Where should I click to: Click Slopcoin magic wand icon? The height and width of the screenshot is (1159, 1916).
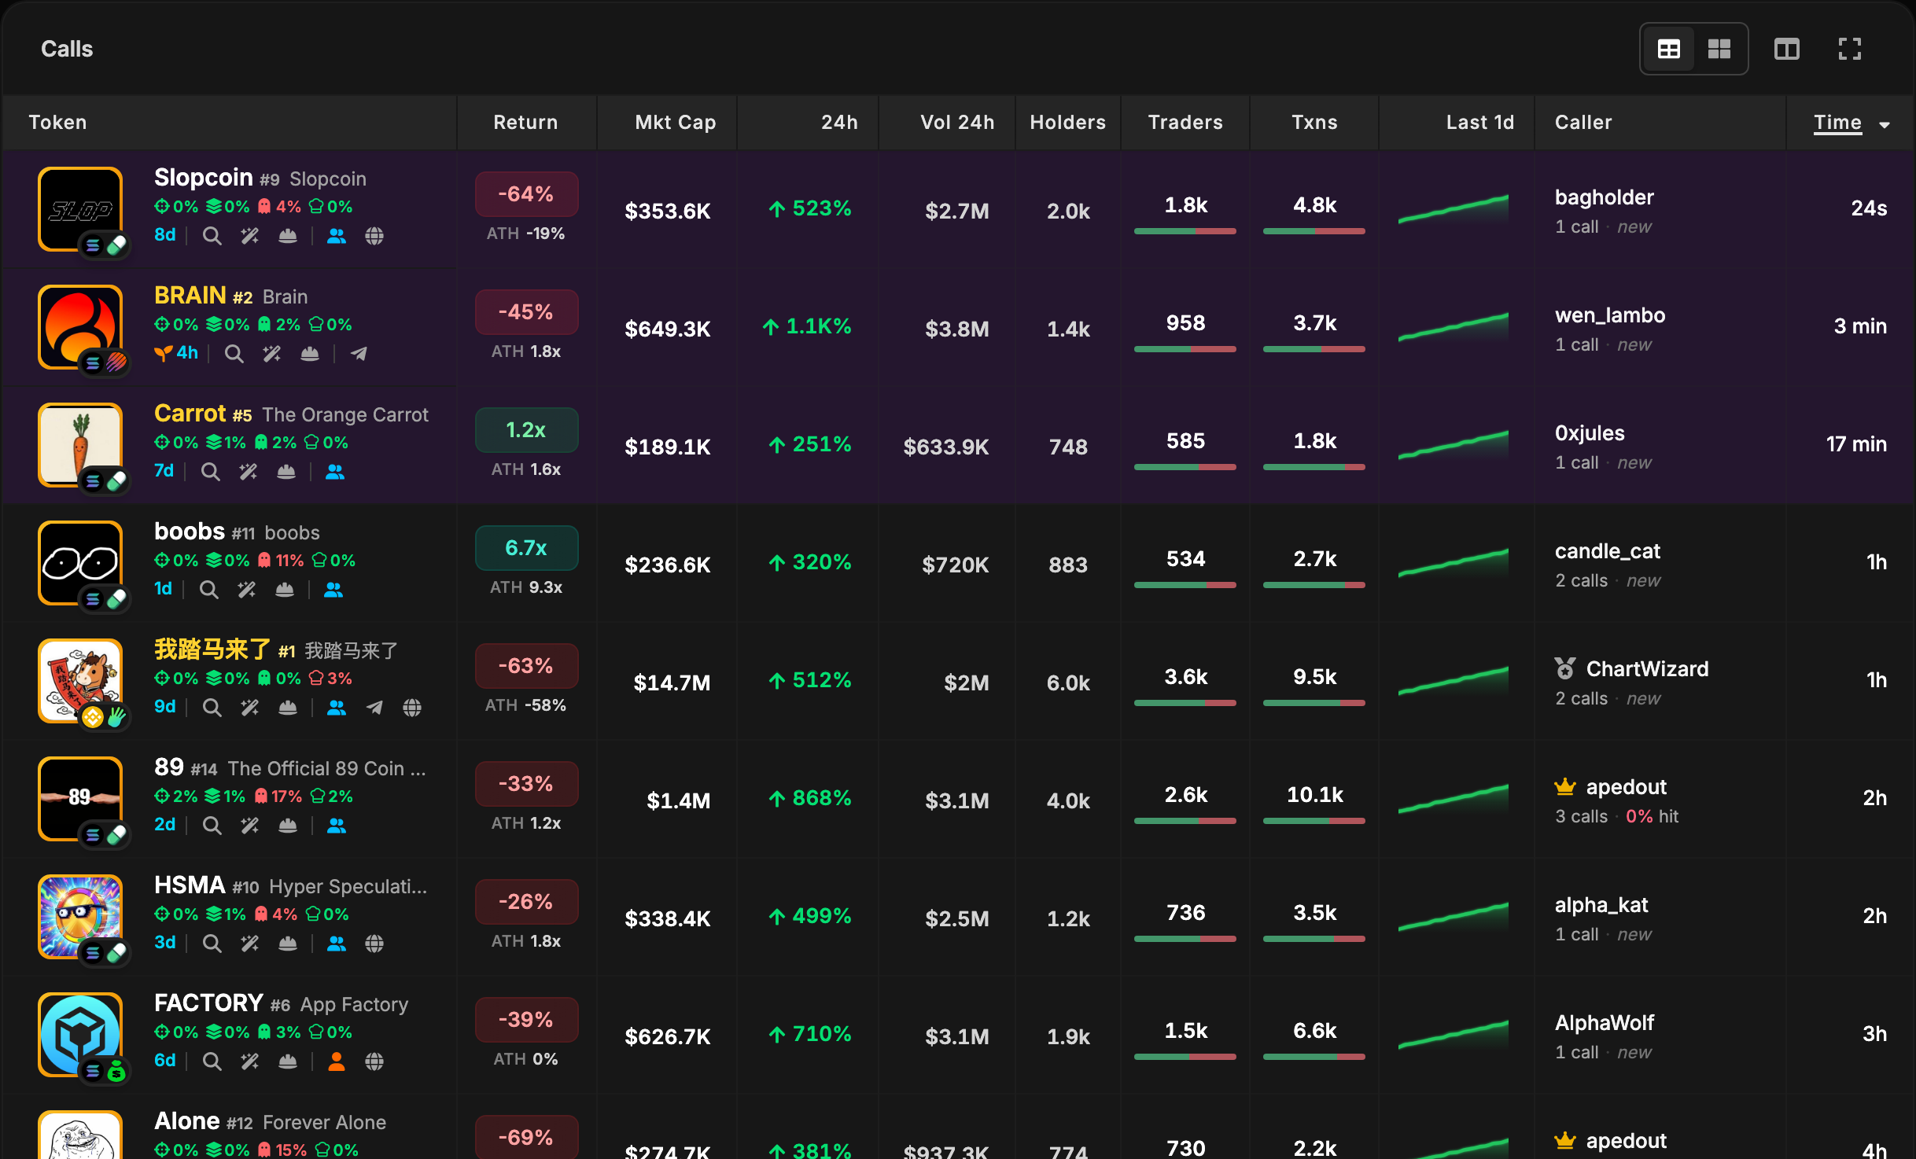tap(250, 236)
